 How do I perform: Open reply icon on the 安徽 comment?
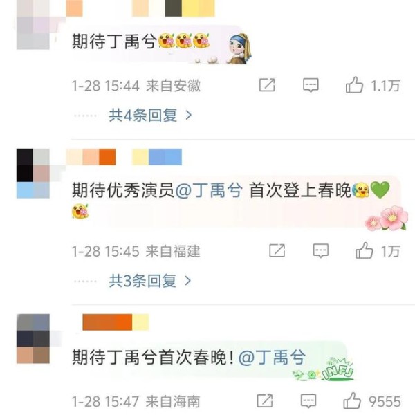point(311,85)
